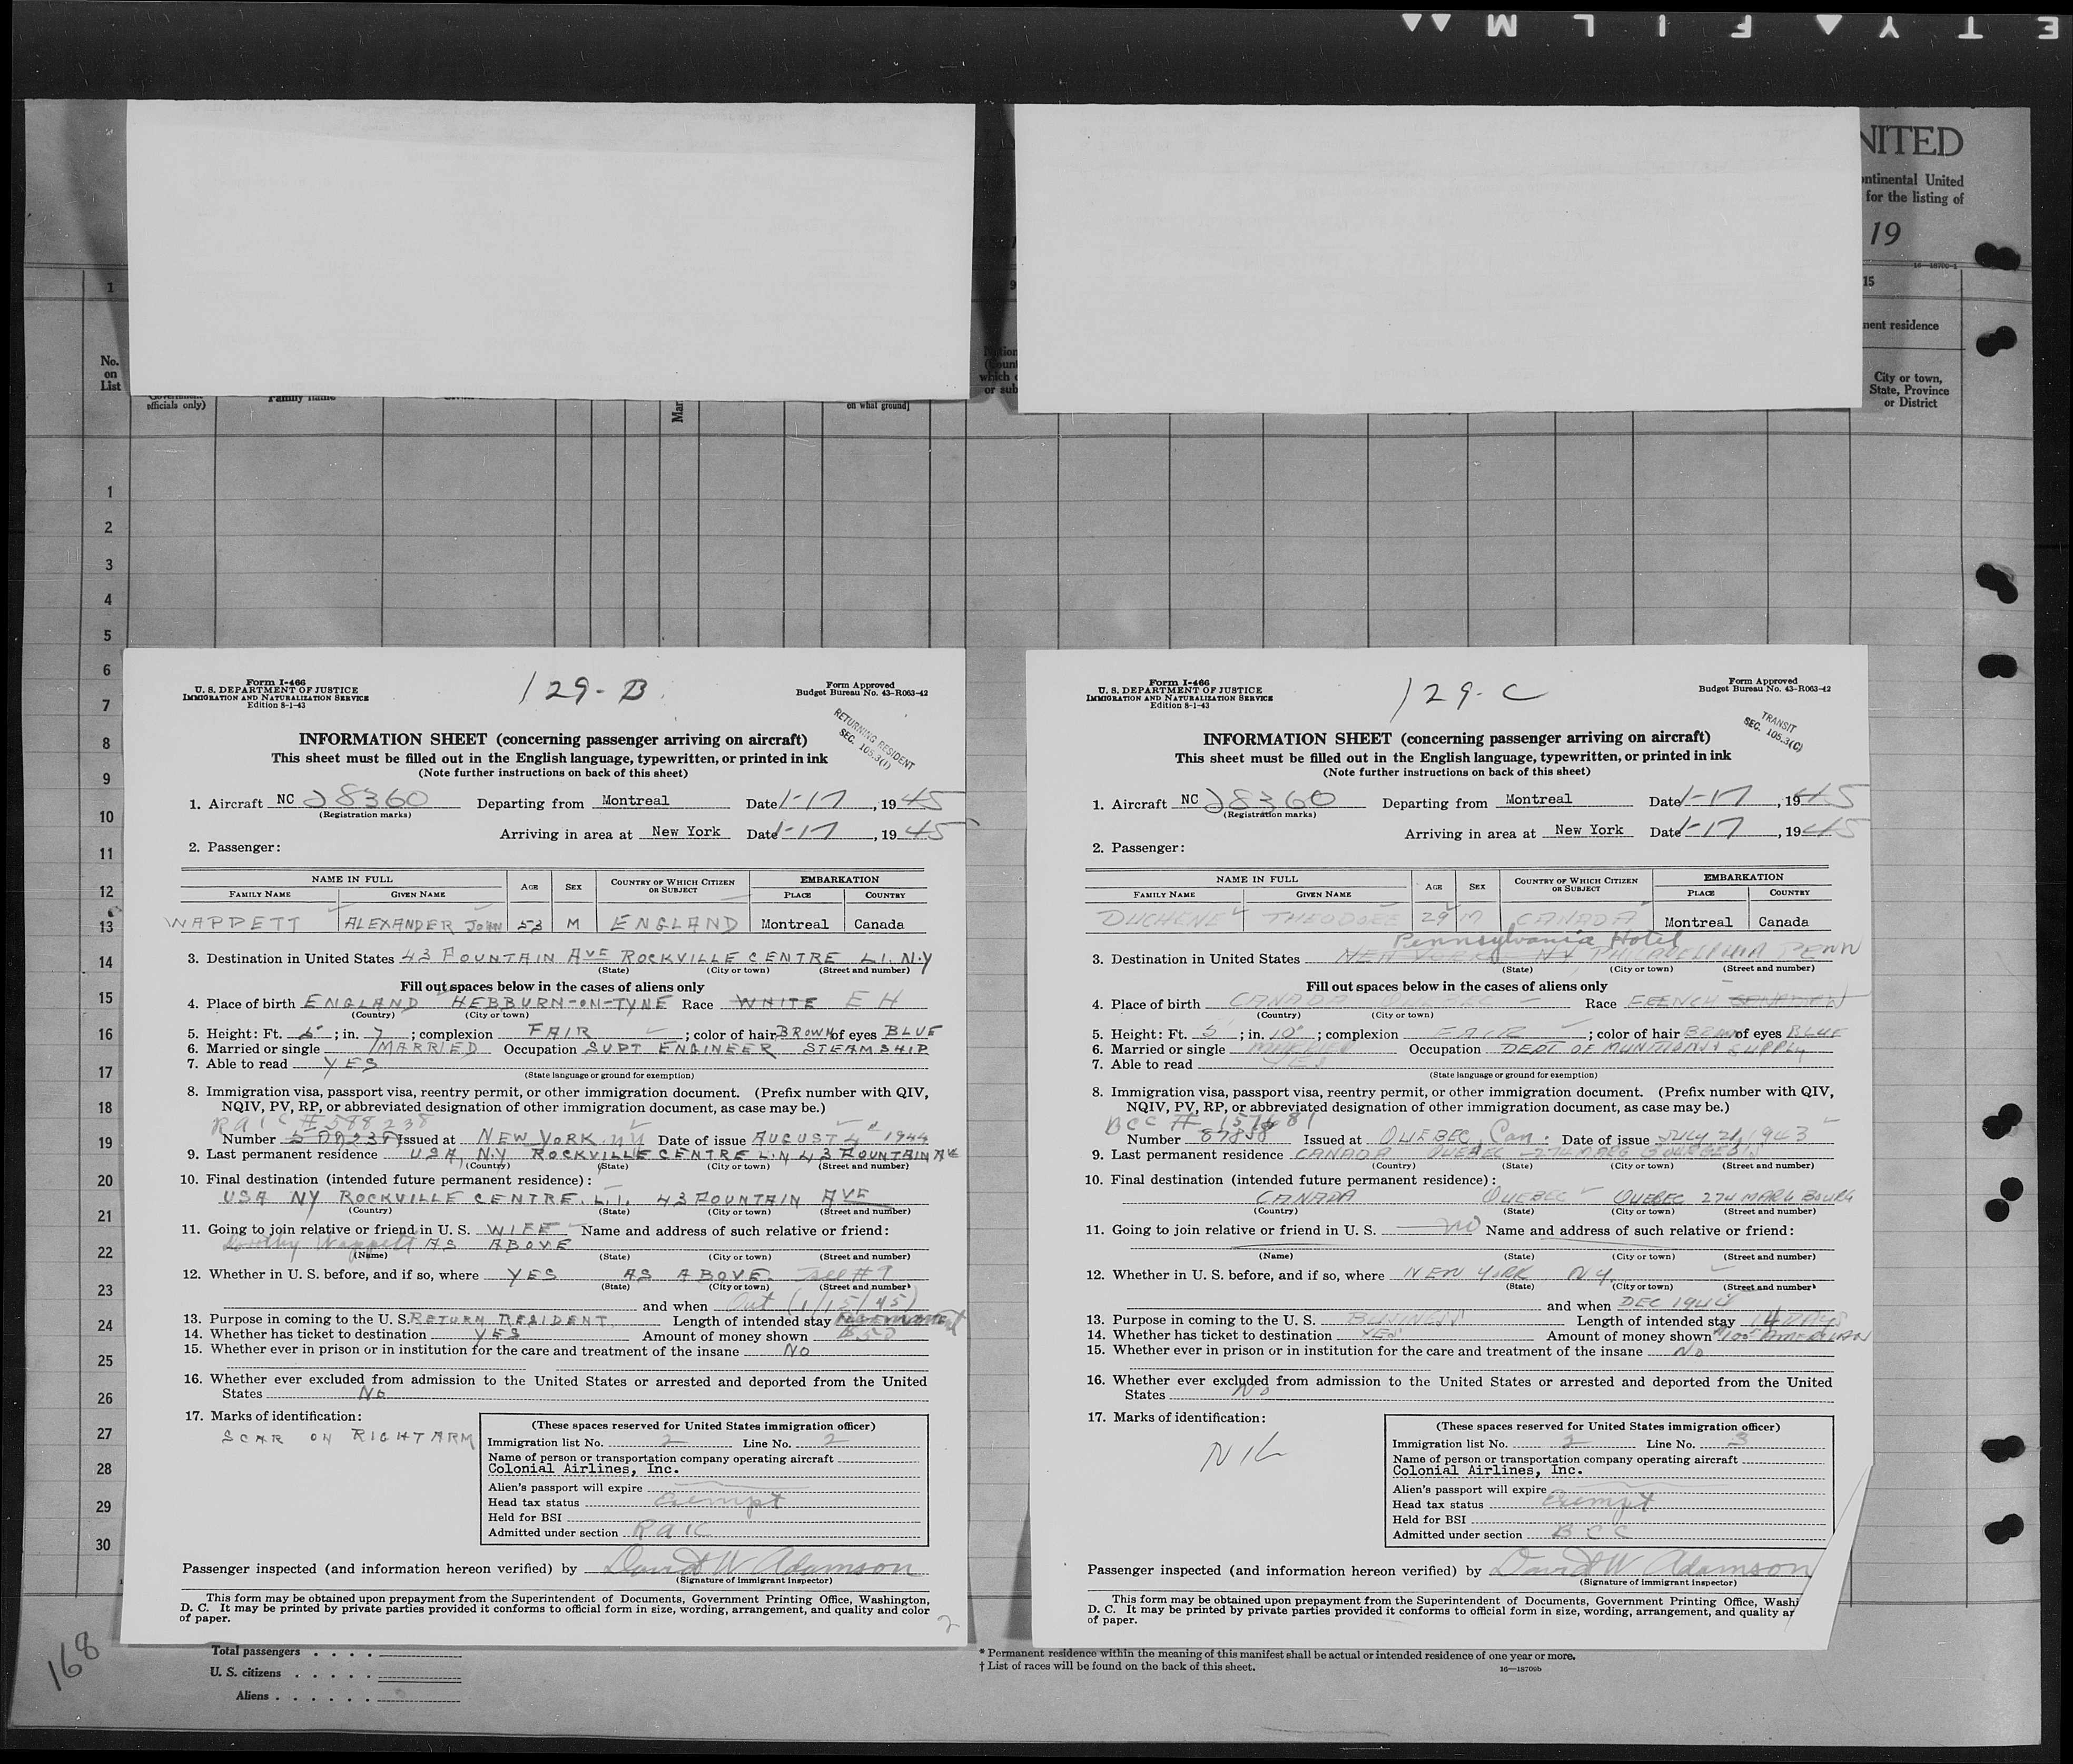
Task: Select "RETURN RESIDENT" purpose entry
Action: (510, 1320)
